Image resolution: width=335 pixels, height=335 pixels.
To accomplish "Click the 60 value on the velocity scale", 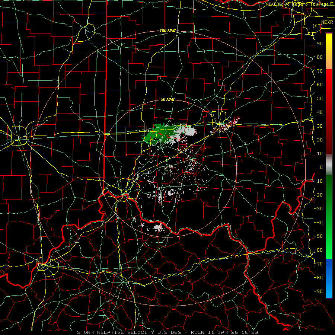I will pyautogui.click(x=320, y=85).
